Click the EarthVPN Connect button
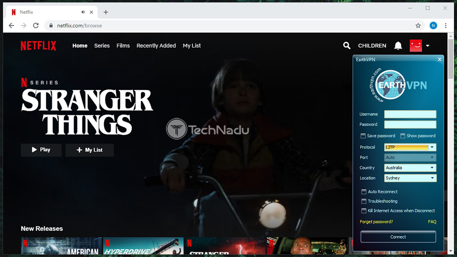The image size is (457, 257). 398,237
